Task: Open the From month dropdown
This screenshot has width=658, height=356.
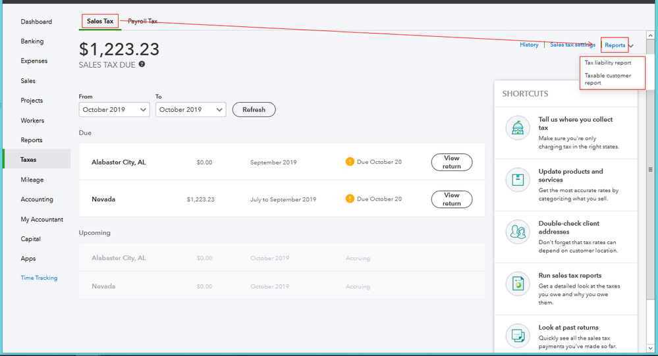Action: coord(114,109)
